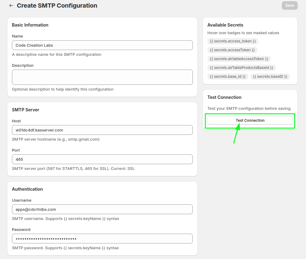
Task: Click the Host field label
Action: 17,121
